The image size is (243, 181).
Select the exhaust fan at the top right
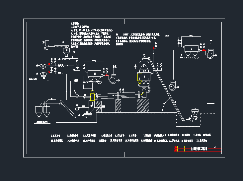[x=210, y=54]
